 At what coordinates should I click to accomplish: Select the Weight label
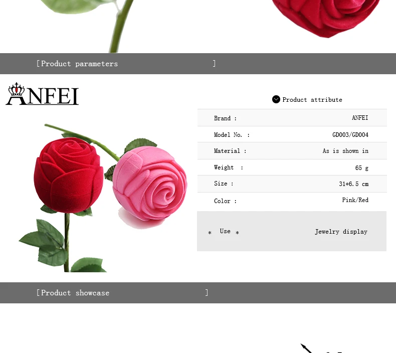pyautogui.click(x=228, y=167)
